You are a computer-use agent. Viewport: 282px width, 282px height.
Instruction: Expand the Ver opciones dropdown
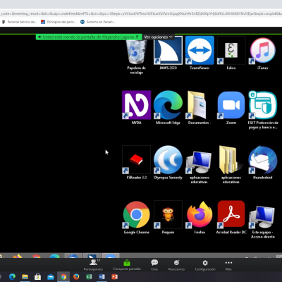(x=158, y=37)
